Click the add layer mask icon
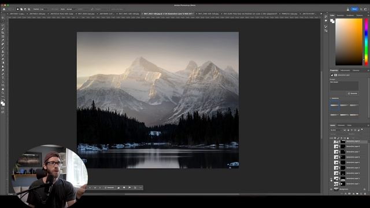This screenshot has width=370, height=208. pos(349,194)
